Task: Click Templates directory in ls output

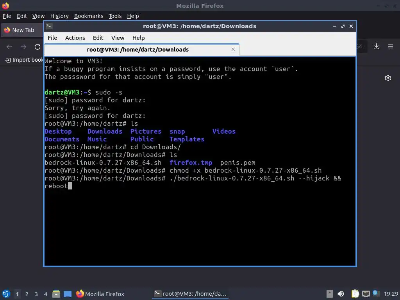Action: coord(187,139)
